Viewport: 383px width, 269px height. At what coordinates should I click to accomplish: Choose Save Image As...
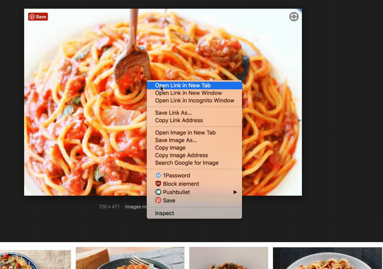coord(194,140)
